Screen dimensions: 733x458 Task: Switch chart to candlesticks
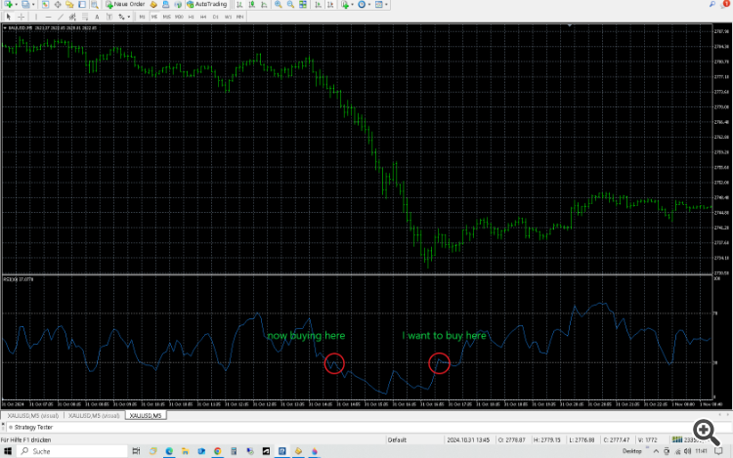251,4
